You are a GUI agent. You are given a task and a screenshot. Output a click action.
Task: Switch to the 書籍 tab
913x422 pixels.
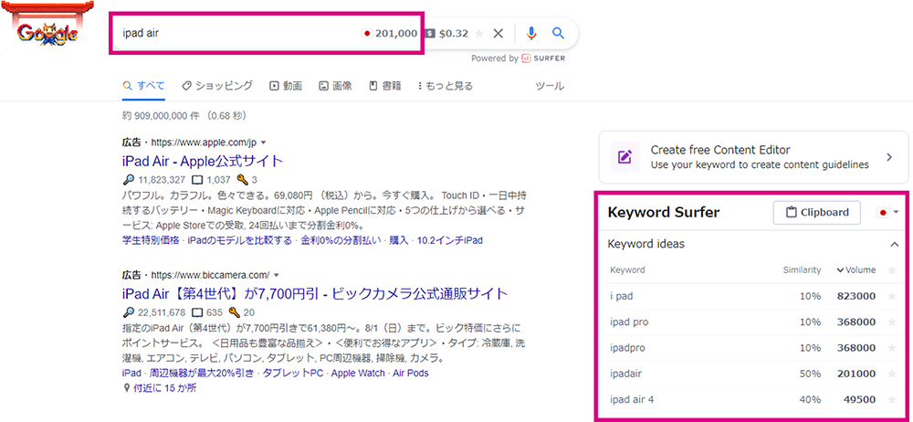pos(385,86)
